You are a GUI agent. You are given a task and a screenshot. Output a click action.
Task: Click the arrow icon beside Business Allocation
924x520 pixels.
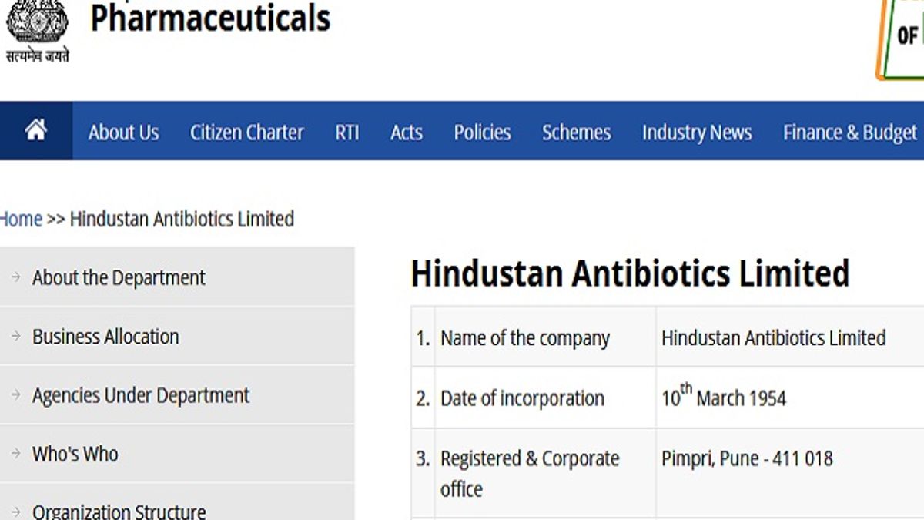(x=16, y=337)
